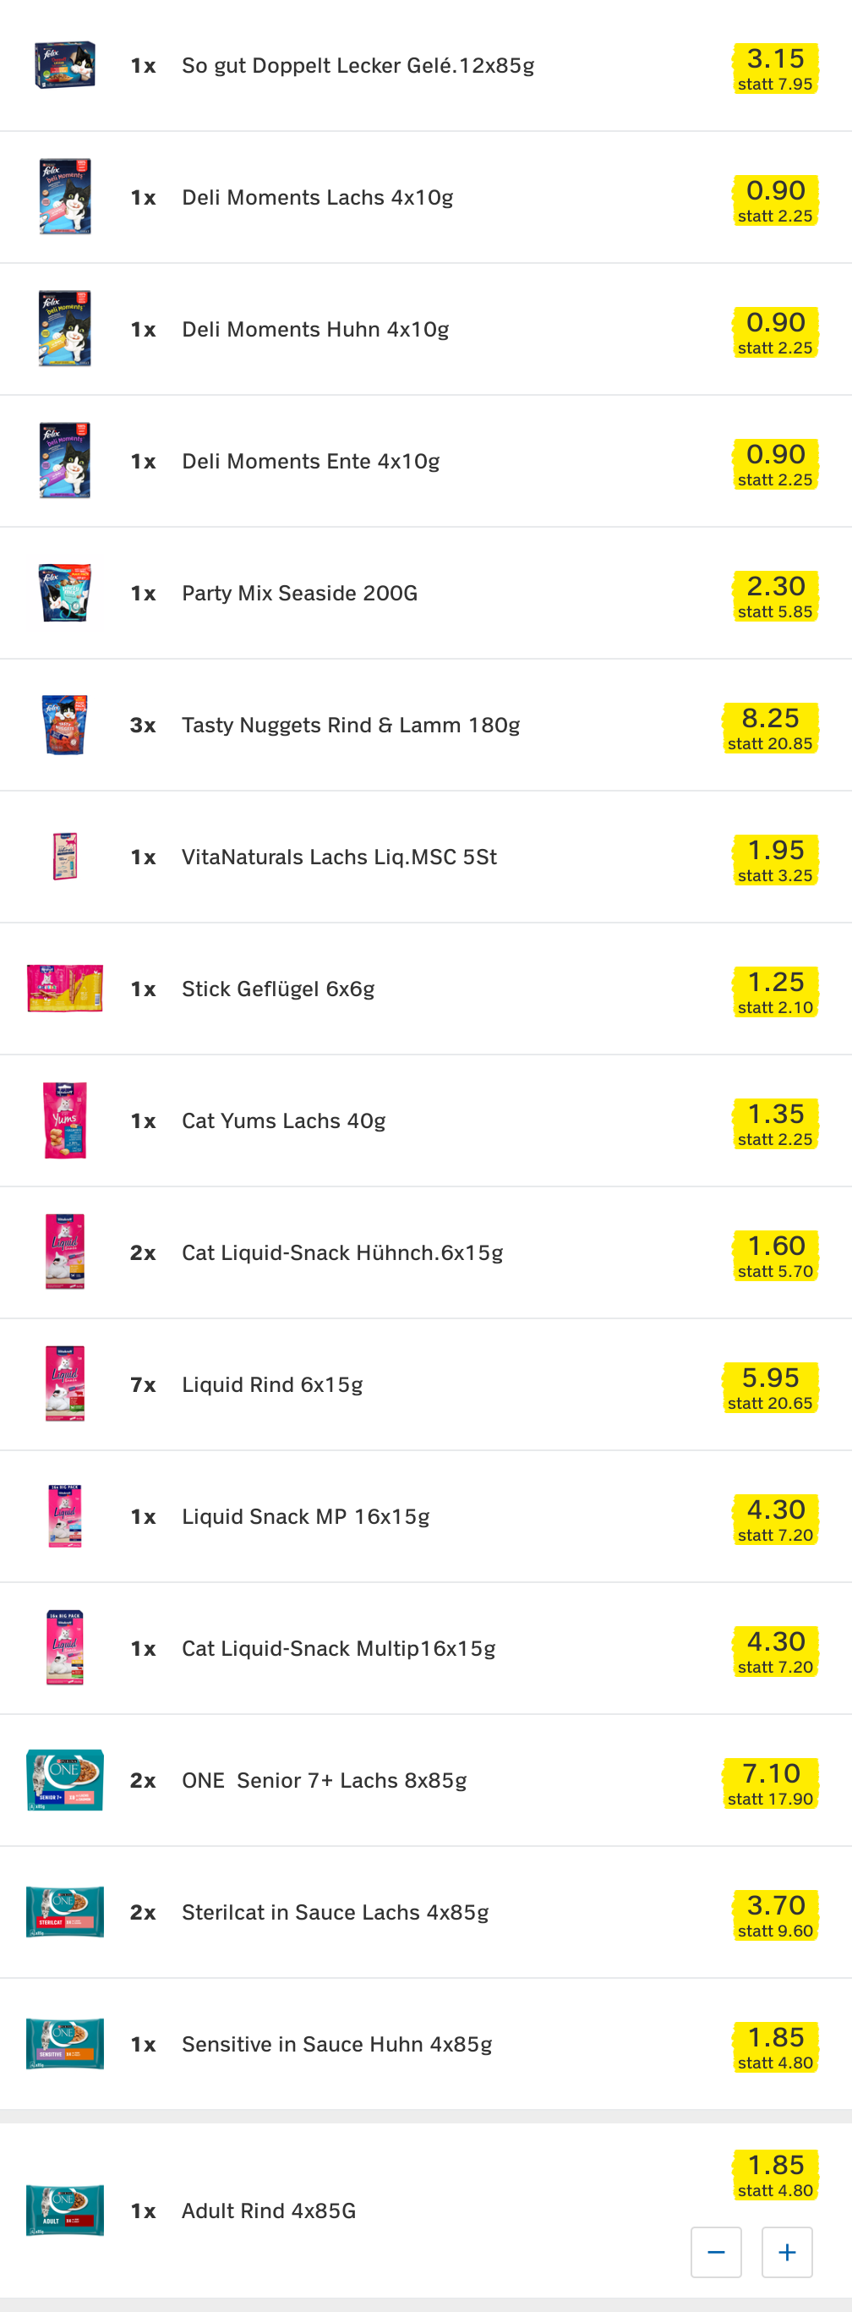Image resolution: width=852 pixels, height=2312 pixels.
Task: Select the Adult Rind product thumbnail
Action: point(64,2210)
